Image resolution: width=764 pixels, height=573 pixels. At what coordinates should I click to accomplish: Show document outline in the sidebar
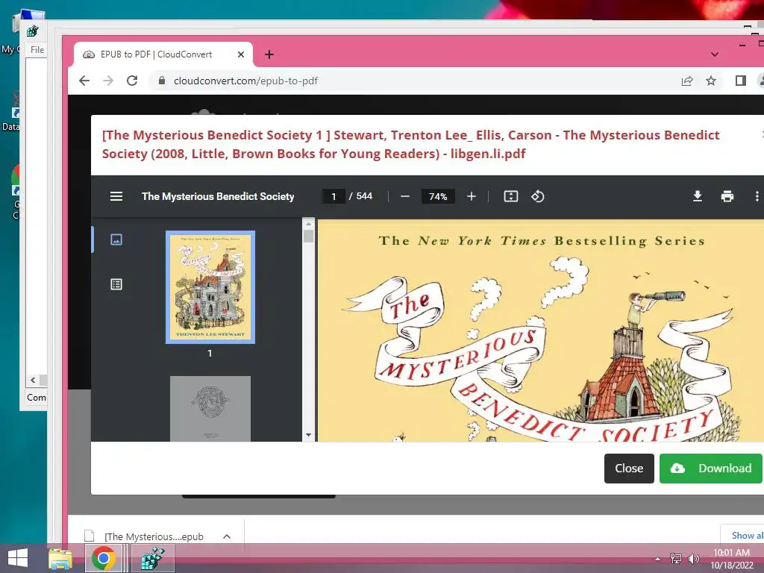click(x=116, y=284)
